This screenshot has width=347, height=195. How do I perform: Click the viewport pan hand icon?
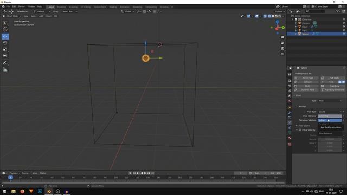[282, 43]
